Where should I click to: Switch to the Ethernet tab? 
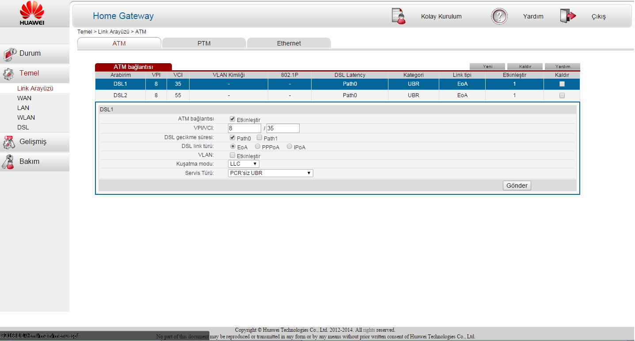pyautogui.click(x=289, y=43)
